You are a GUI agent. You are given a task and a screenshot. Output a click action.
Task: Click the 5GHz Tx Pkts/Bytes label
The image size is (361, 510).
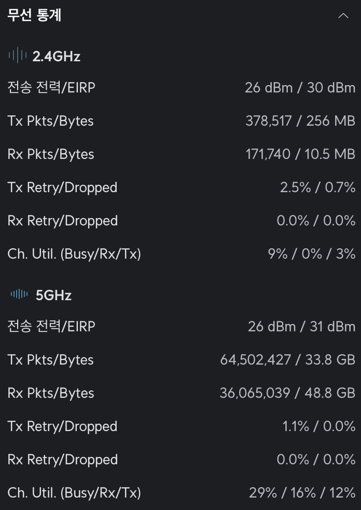point(51,360)
